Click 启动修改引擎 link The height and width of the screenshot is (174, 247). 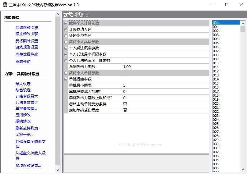27,28
